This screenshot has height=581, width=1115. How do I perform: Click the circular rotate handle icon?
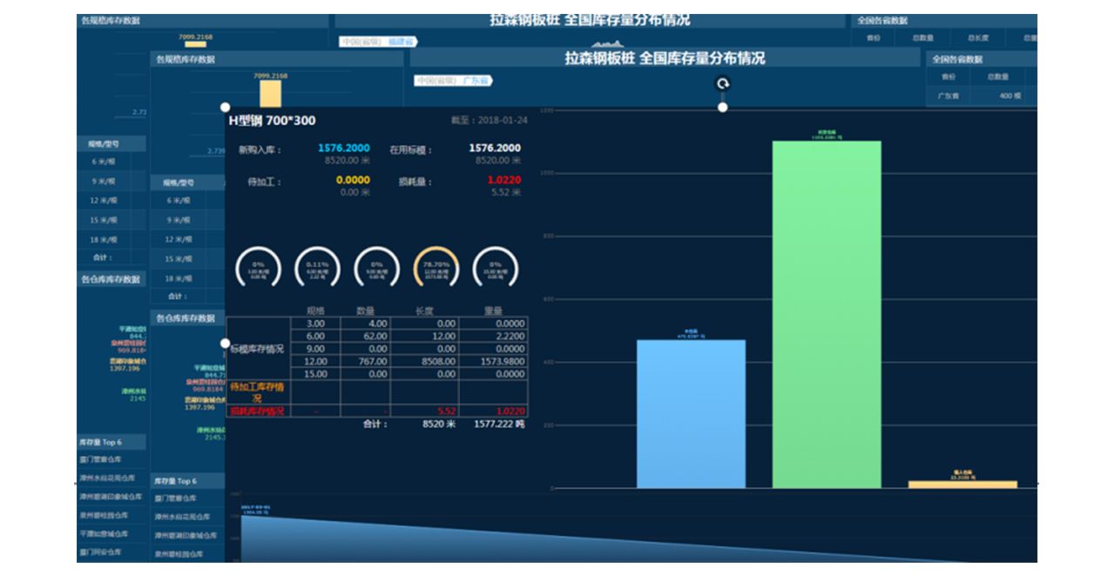(x=722, y=83)
